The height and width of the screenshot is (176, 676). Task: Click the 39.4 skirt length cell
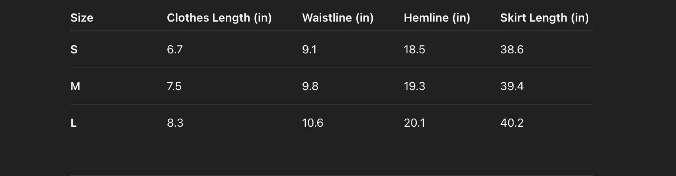(x=512, y=86)
